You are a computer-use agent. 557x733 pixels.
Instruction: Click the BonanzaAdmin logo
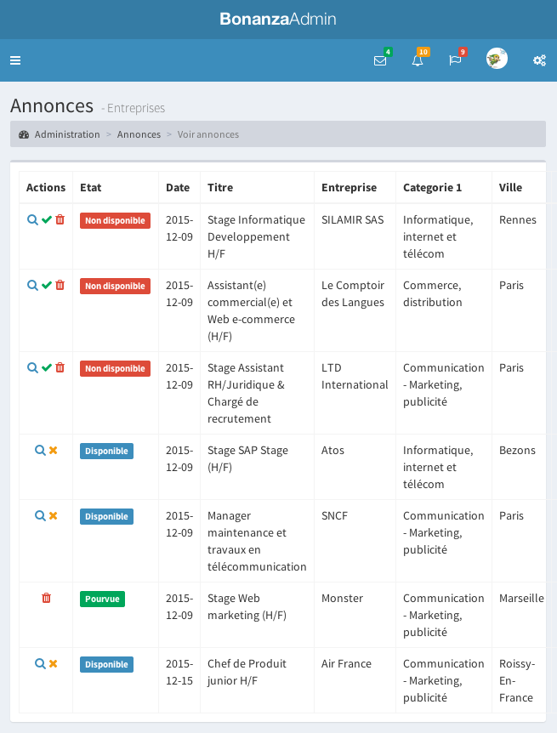click(278, 19)
